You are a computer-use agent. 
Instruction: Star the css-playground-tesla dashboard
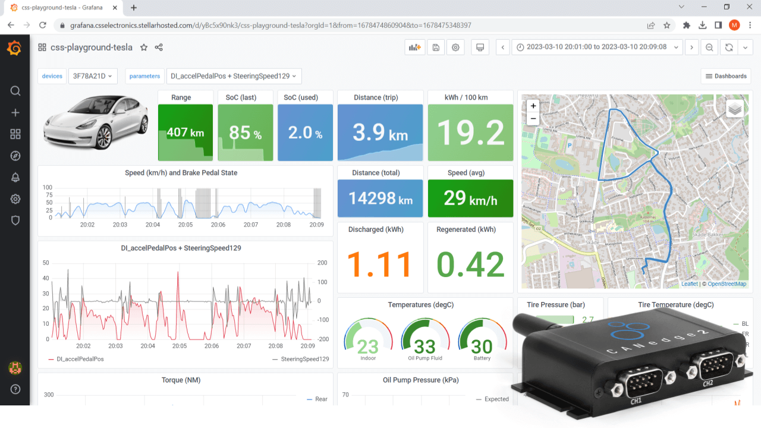click(143, 47)
